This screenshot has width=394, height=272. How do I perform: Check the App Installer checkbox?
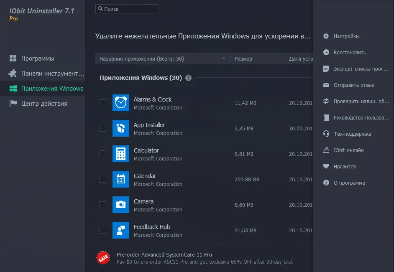tap(103, 128)
